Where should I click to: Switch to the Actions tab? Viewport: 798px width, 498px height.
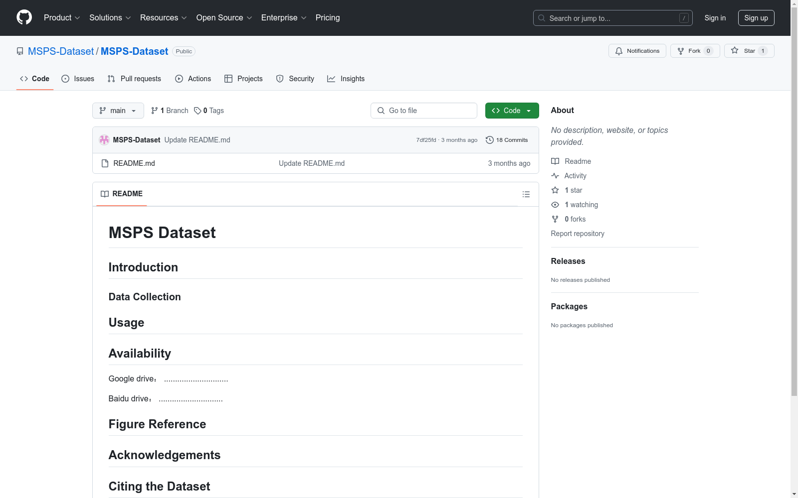(193, 79)
